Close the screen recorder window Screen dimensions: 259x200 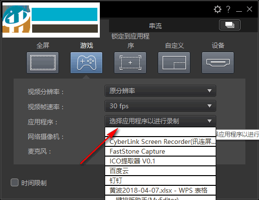[x=249, y=9]
